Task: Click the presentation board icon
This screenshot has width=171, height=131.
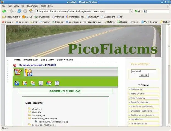Action: point(57,83)
